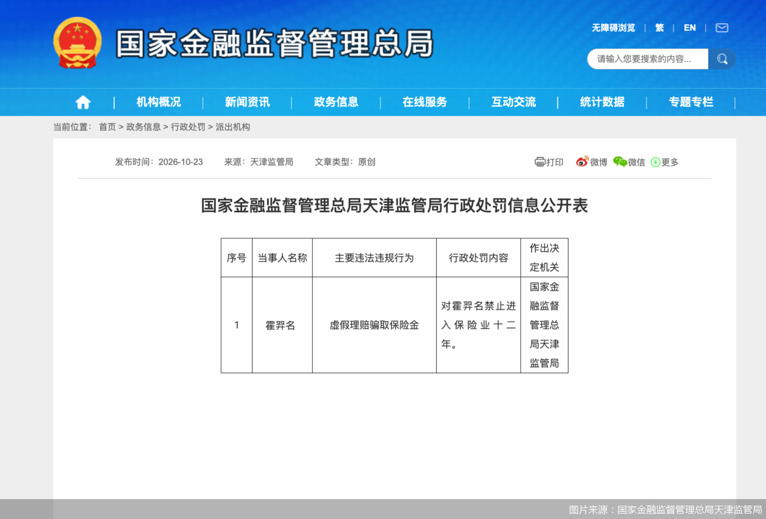Open 统计数据 menu
The height and width of the screenshot is (519, 766).
pos(602,103)
